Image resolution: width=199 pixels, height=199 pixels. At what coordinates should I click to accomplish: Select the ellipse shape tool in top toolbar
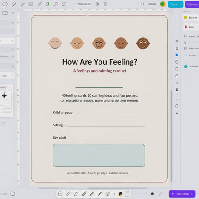[x=5, y=4]
